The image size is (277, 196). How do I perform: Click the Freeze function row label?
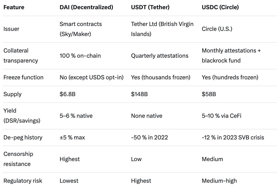point(23,77)
